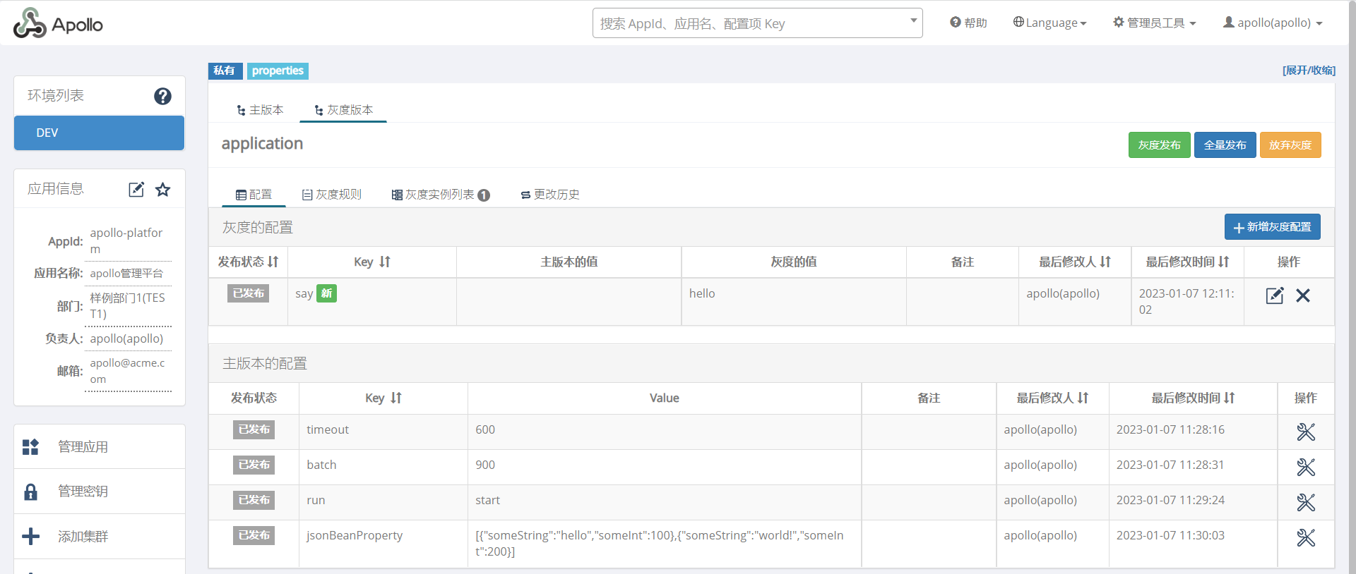
Task: Click the full release button
Action: coord(1225,145)
